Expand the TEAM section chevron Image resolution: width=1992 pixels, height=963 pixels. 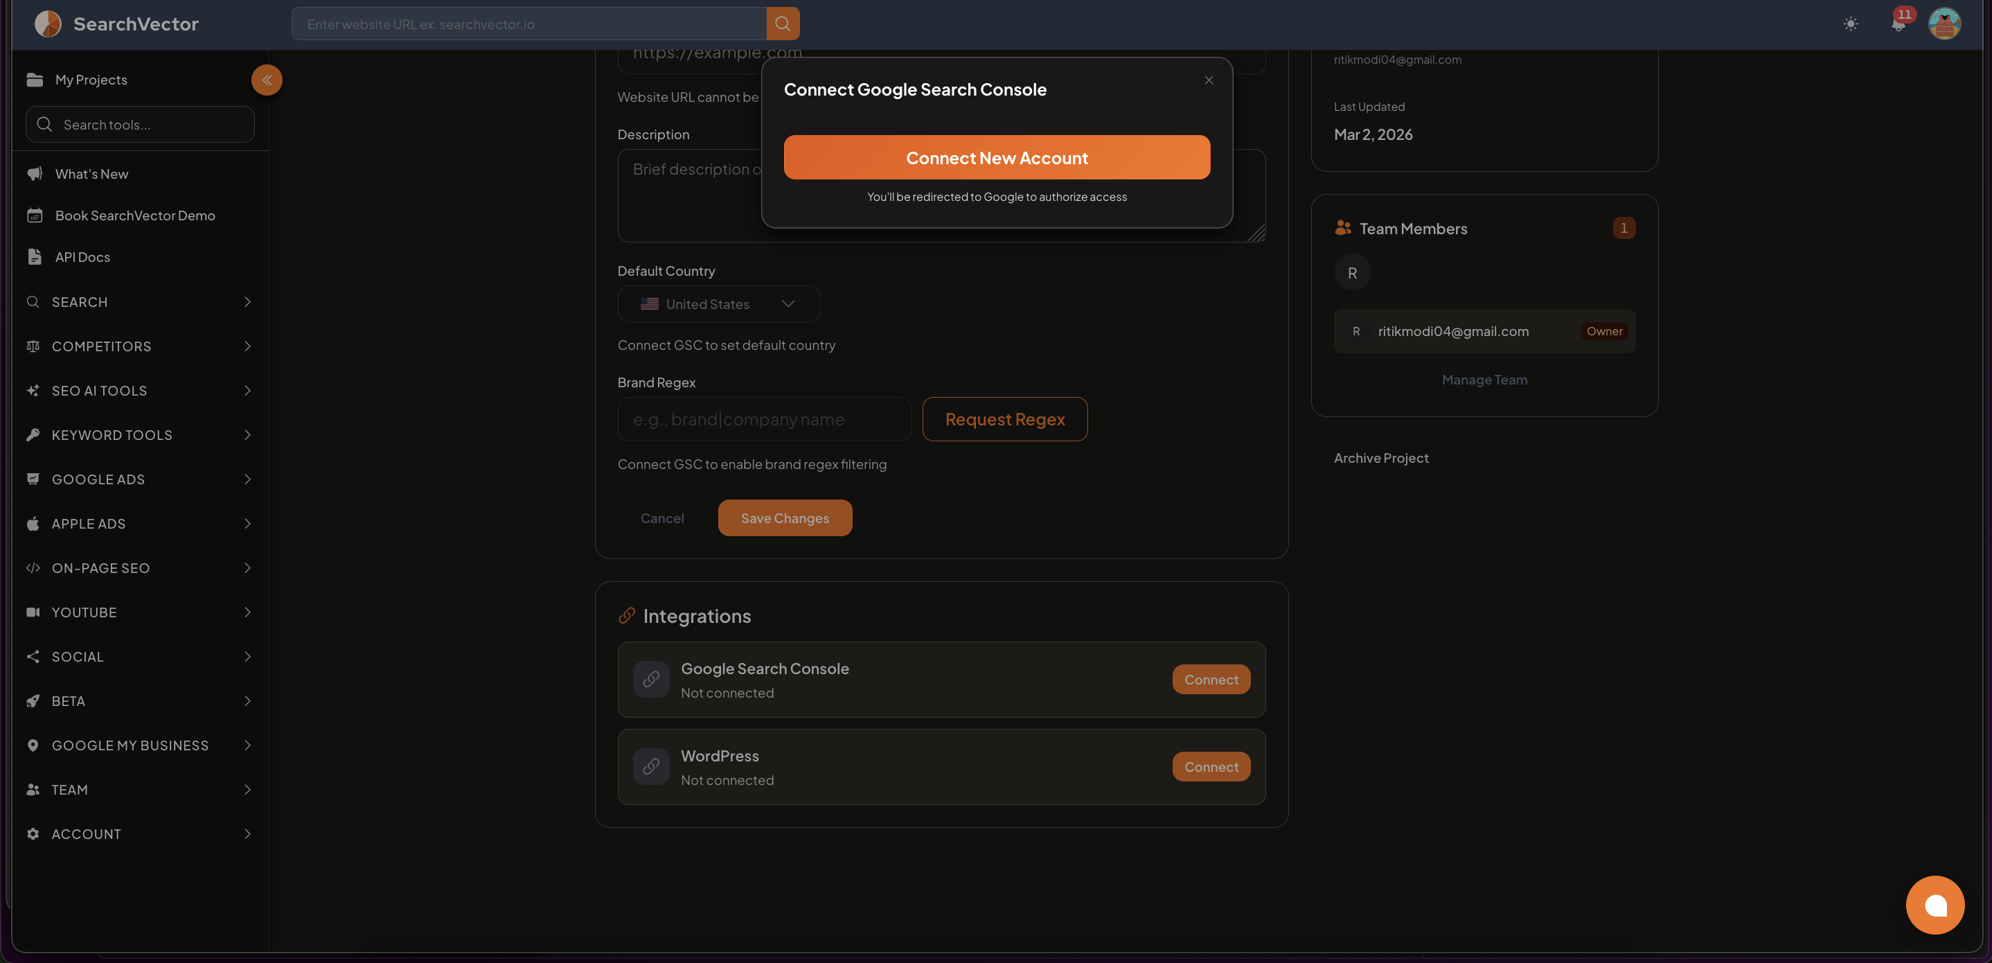point(247,790)
